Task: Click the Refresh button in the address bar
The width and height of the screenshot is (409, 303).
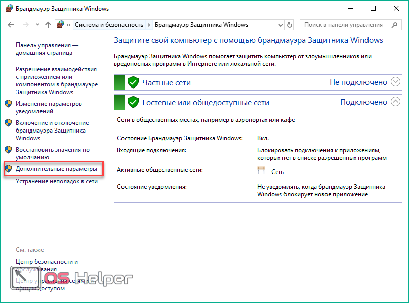Action: click(x=289, y=25)
